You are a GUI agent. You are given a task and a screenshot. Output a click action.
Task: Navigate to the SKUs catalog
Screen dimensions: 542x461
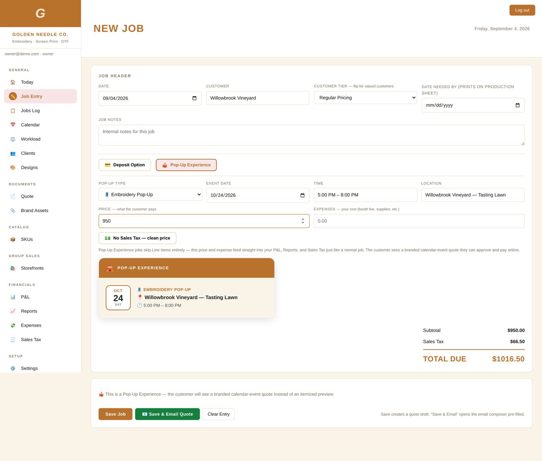tap(40, 239)
